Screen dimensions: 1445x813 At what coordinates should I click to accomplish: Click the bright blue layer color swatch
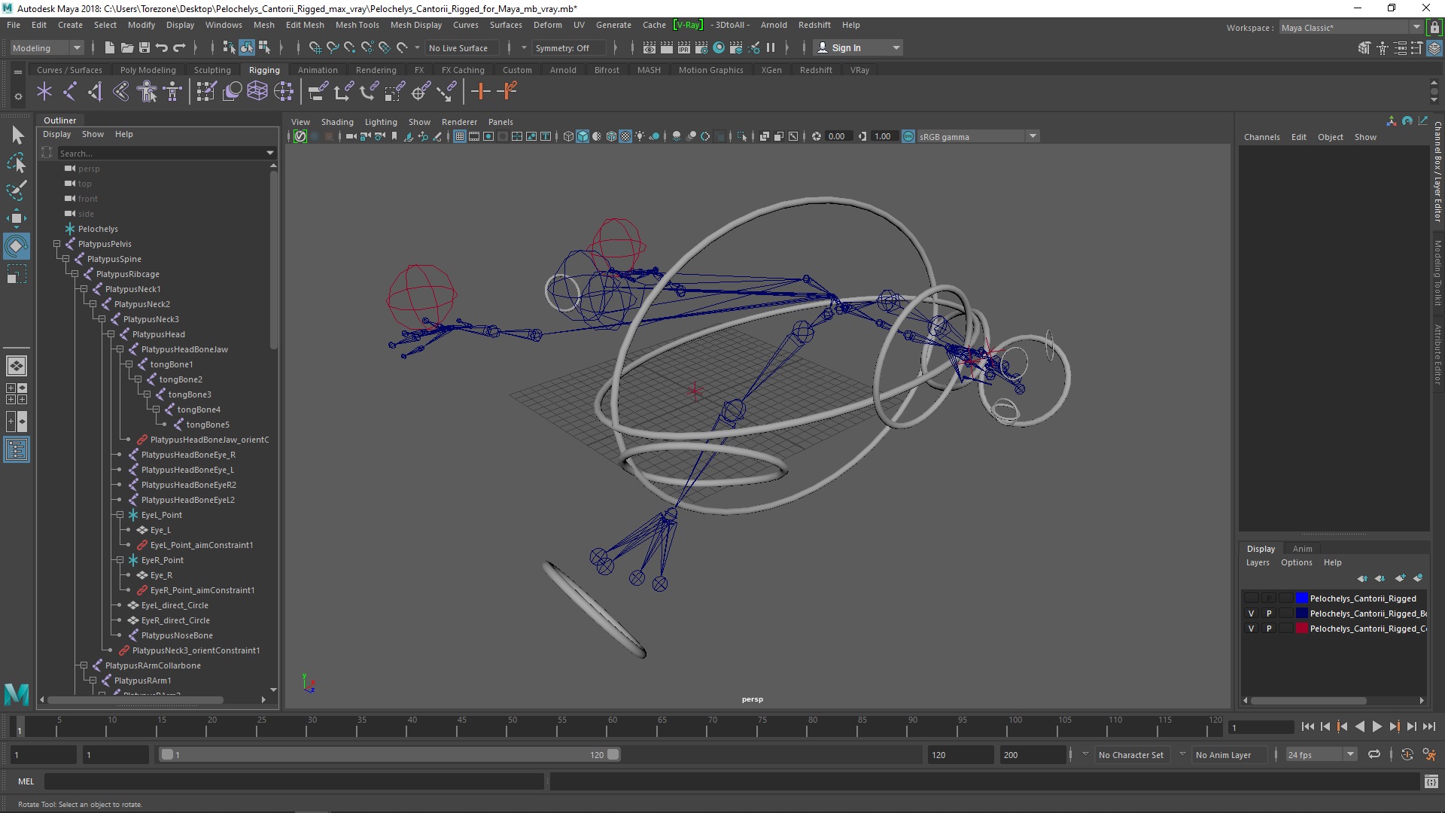pyautogui.click(x=1301, y=598)
